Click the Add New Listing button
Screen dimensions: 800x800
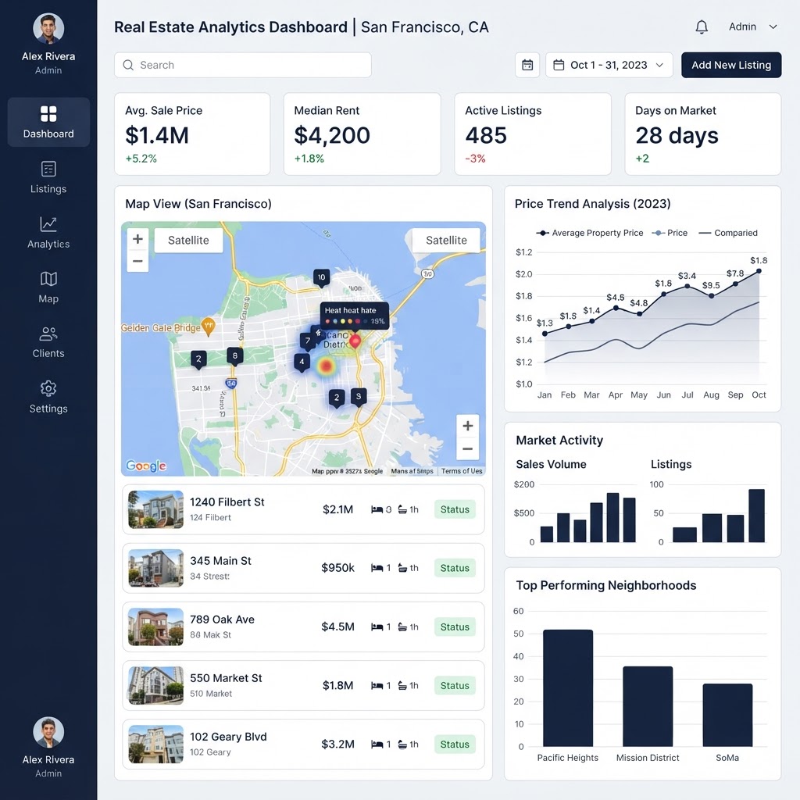[x=731, y=65]
